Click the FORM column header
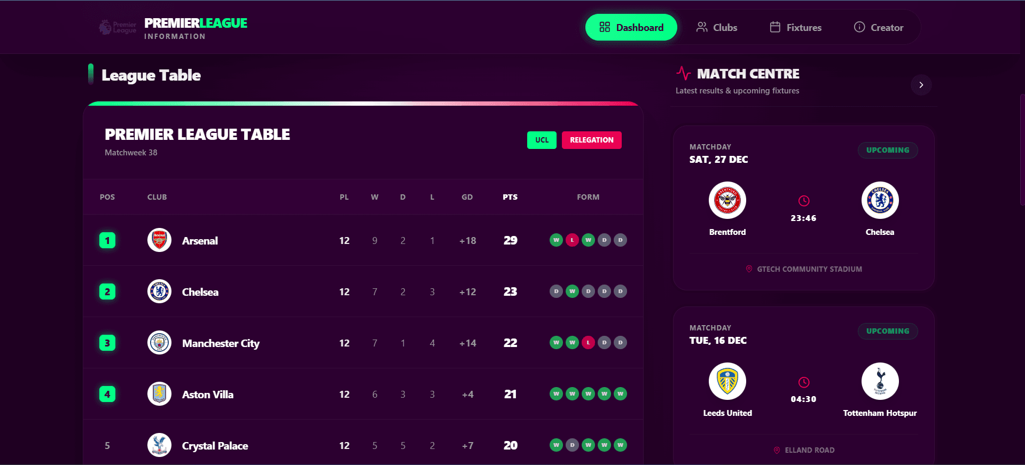Screen dimensions: 1025x465 (x=588, y=196)
